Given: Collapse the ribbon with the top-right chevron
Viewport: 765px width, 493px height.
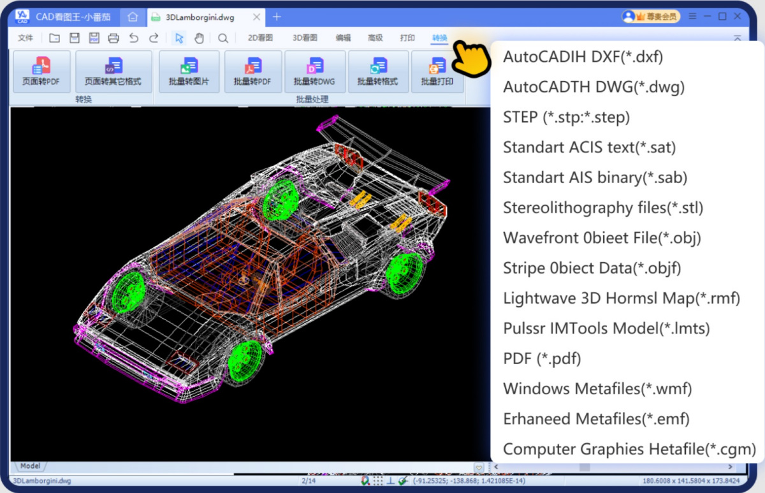Looking at the screenshot, I should (x=738, y=38).
